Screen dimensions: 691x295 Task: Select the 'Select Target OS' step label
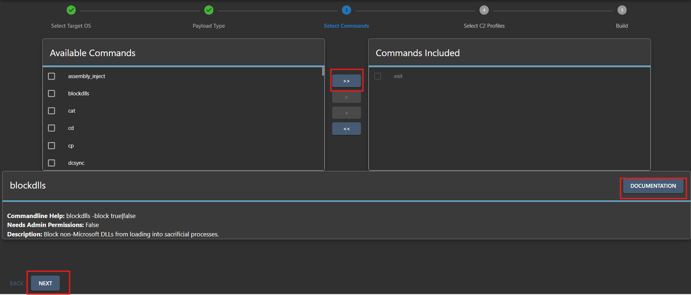[x=71, y=26]
